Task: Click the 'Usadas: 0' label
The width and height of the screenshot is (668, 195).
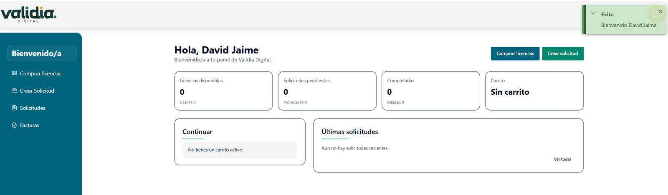Action: (x=188, y=102)
